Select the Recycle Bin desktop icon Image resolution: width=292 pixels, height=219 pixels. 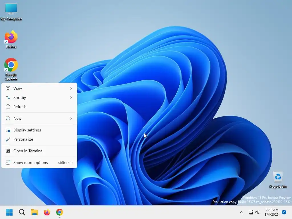[x=278, y=180]
